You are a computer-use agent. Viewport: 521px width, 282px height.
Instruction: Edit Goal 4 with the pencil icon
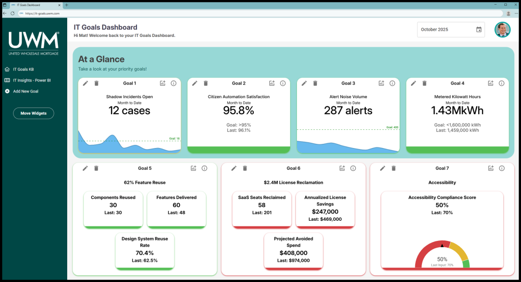413,83
